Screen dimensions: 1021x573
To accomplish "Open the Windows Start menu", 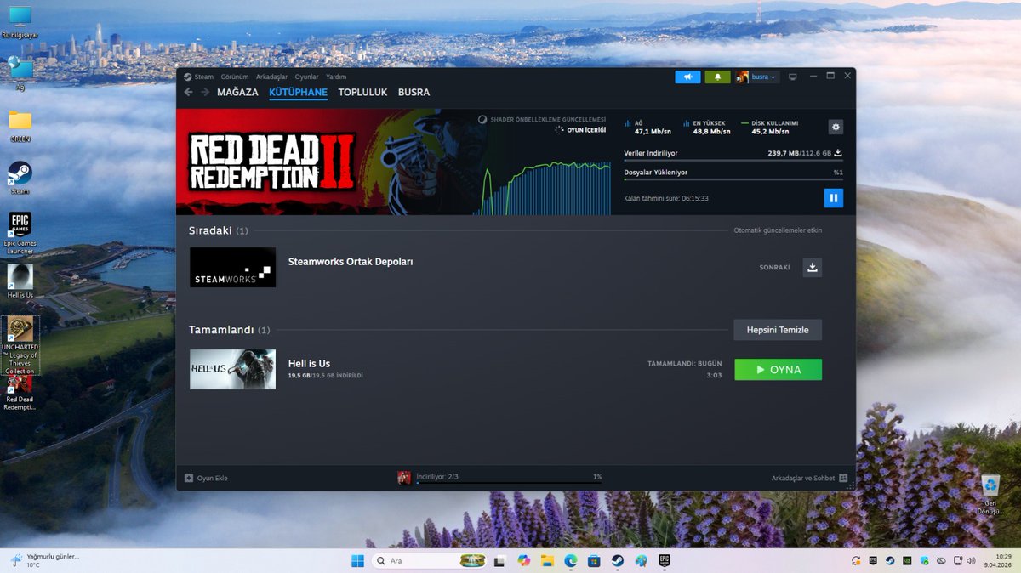I will pyautogui.click(x=357, y=560).
